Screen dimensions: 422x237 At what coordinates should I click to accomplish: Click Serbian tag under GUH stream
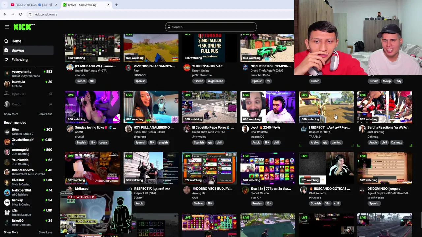[x=198, y=203]
